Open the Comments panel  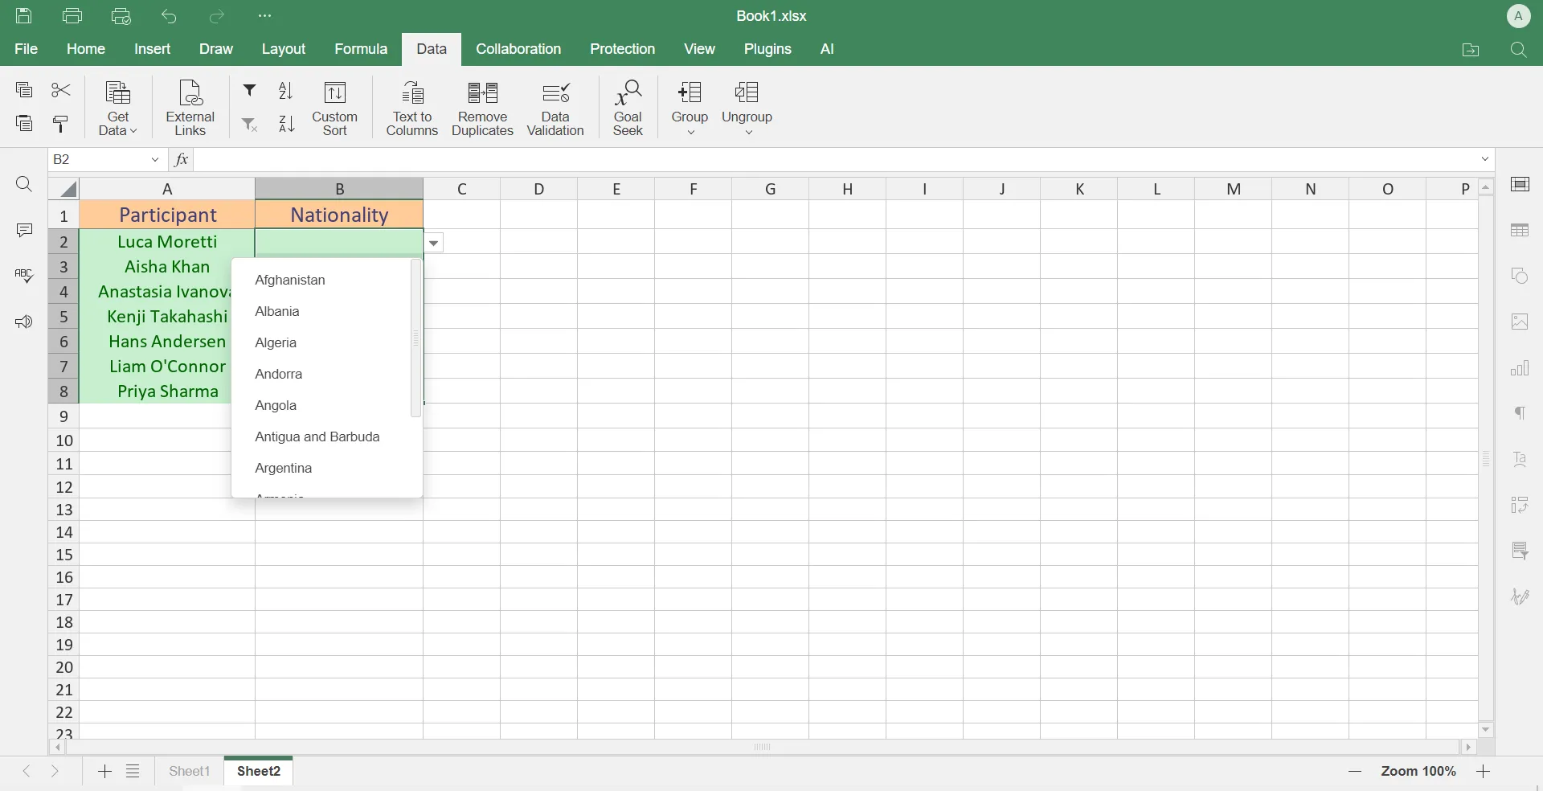24,230
